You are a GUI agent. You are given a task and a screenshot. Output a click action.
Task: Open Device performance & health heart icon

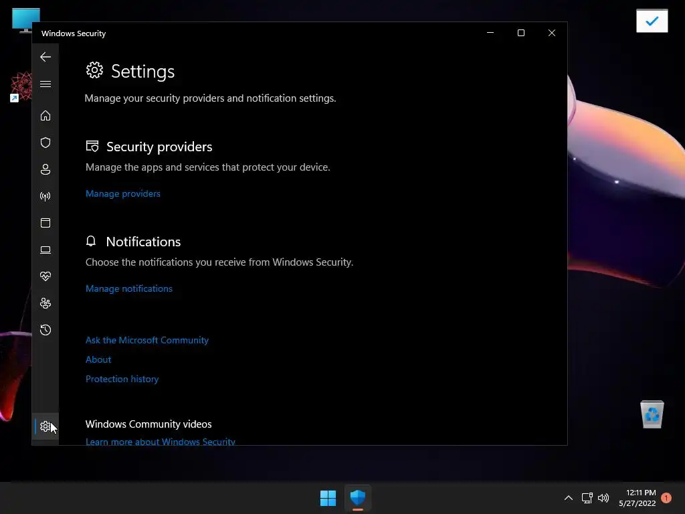[x=45, y=276]
